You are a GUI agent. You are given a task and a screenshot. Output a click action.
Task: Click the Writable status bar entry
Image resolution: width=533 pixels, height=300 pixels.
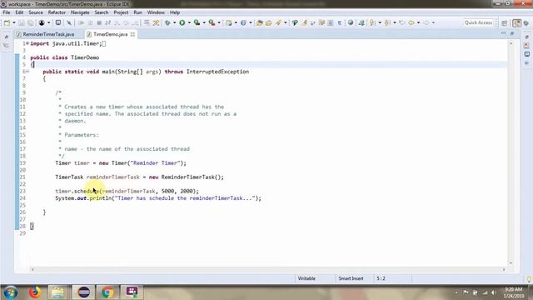pos(306,278)
